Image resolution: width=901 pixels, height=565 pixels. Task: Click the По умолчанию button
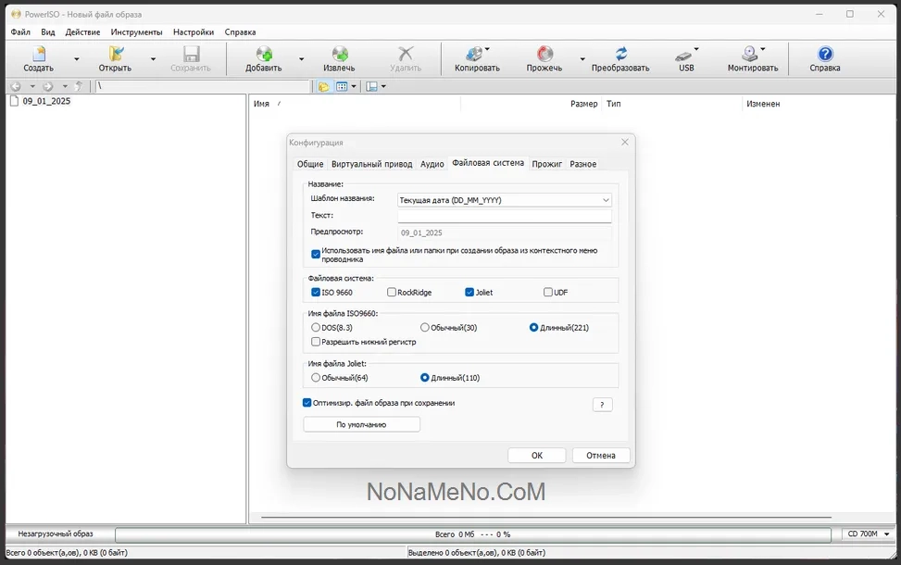pyautogui.click(x=361, y=424)
